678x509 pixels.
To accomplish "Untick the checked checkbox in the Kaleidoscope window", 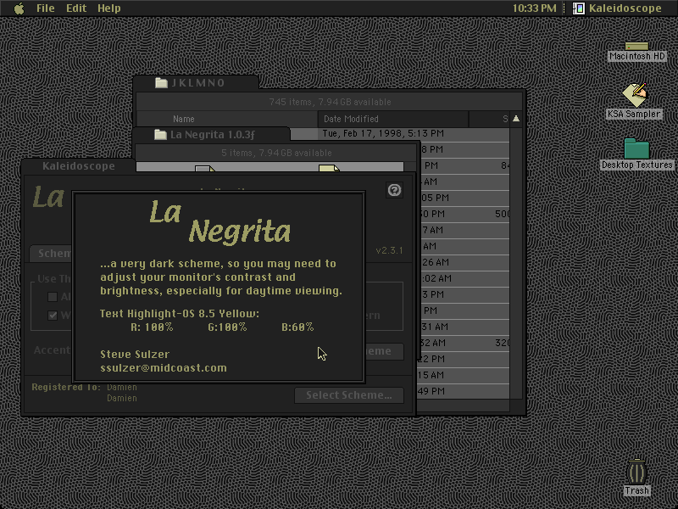I will (x=53, y=315).
